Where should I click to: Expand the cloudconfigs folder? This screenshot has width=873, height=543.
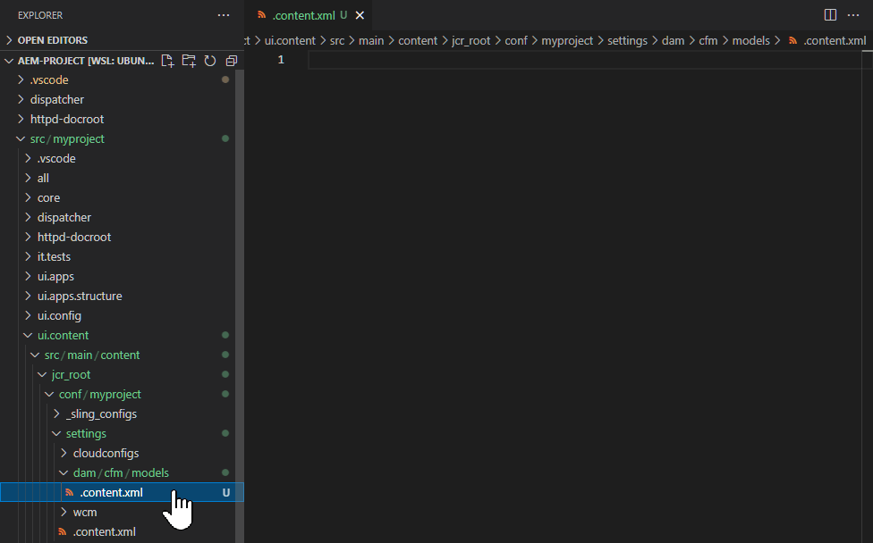[117, 453]
